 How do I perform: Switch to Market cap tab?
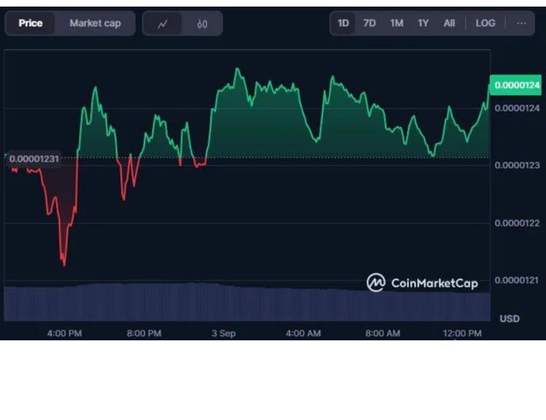coord(95,23)
